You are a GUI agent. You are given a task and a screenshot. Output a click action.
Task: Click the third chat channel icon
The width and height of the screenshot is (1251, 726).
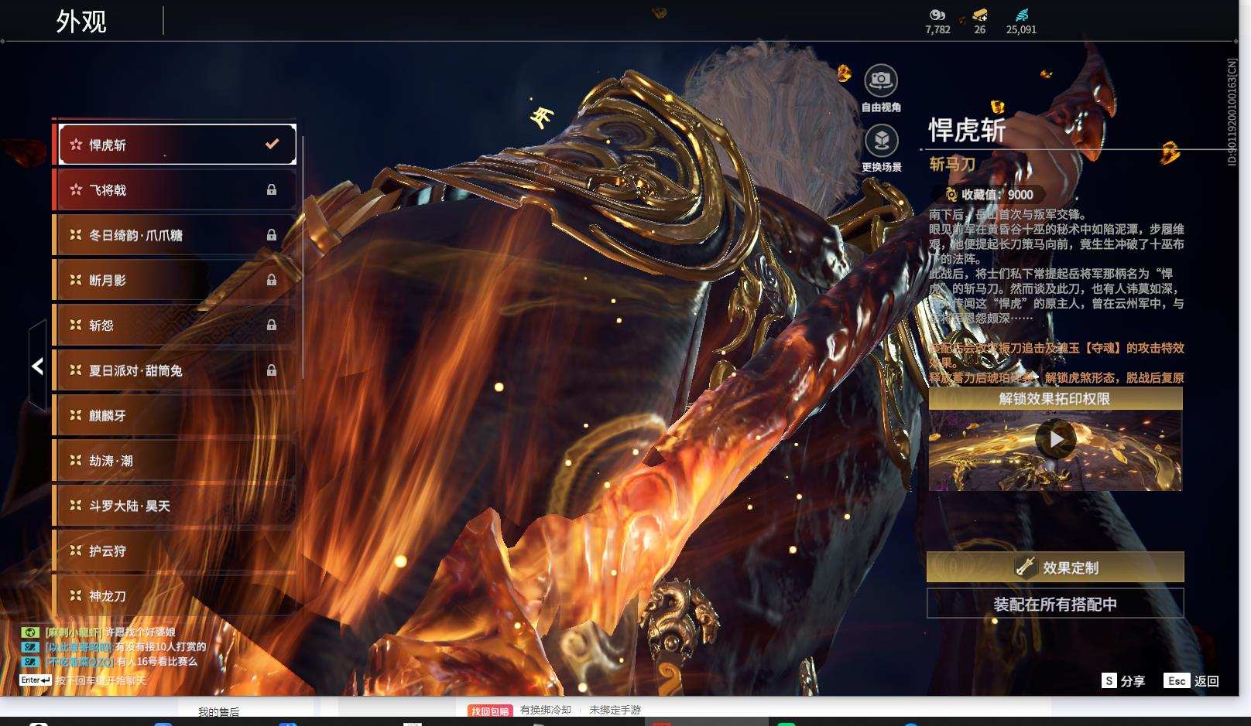click(x=29, y=662)
